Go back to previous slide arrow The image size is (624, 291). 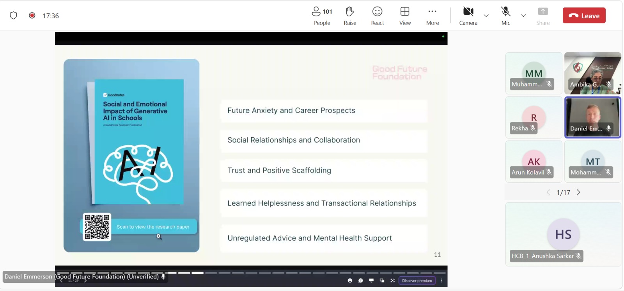tap(61, 280)
